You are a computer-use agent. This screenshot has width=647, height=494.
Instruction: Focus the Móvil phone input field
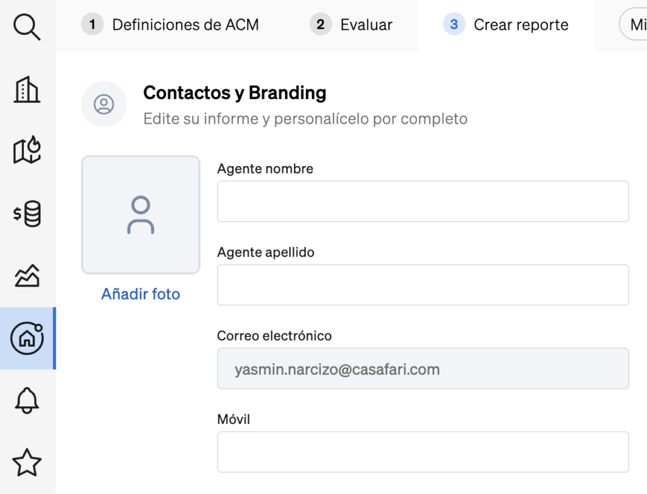click(x=423, y=452)
